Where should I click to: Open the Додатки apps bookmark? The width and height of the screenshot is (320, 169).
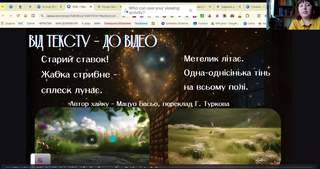point(8,23)
